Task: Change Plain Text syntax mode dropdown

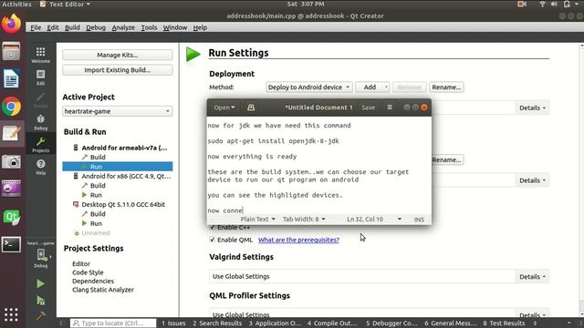Action: pos(257,219)
